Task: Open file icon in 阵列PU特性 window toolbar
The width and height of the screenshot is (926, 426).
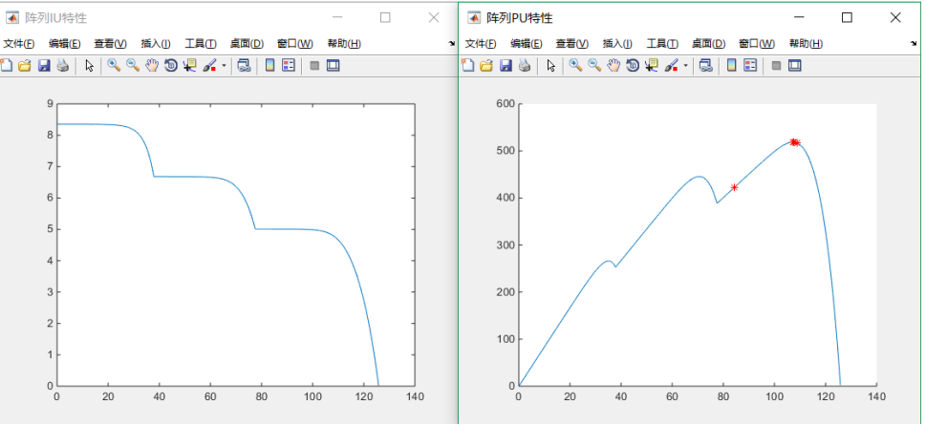Action: click(x=486, y=66)
